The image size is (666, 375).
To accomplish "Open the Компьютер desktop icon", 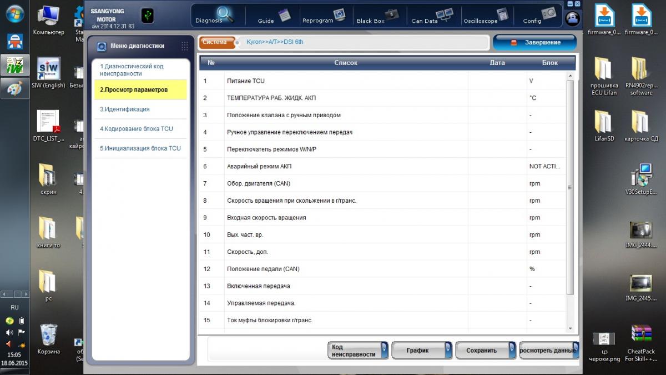I will pyautogui.click(x=48, y=21).
